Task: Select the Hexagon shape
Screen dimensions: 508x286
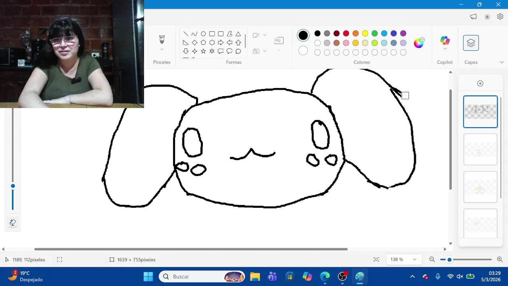Action: [x=212, y=43]
